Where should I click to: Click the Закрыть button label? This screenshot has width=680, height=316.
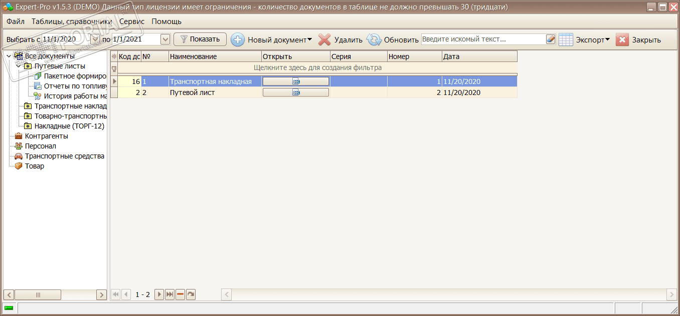coord(646,40)
